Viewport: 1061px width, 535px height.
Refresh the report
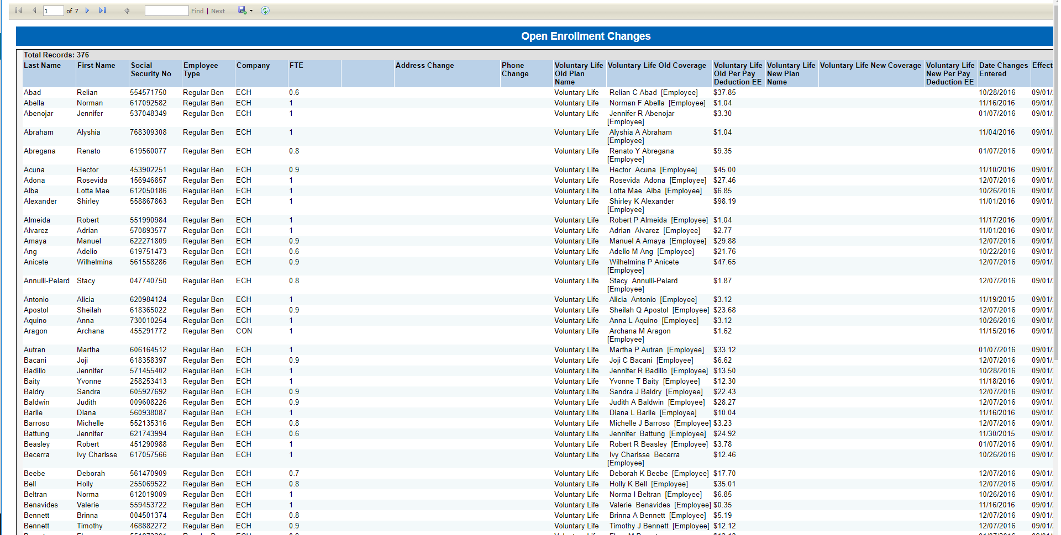[265, 10]
